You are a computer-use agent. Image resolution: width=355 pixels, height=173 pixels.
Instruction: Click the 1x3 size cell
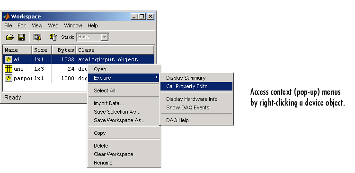tap(39, 69)
